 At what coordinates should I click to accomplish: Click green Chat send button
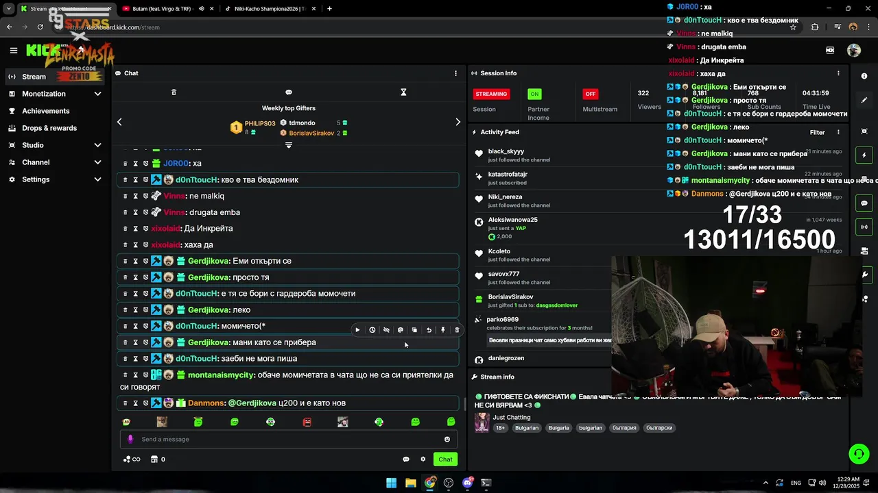pyautogui.click(x=445, y=459)
